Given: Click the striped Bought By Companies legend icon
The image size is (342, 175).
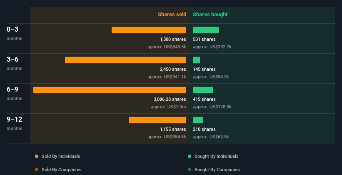Looking at the screenshot, I should tap(190, 170).
